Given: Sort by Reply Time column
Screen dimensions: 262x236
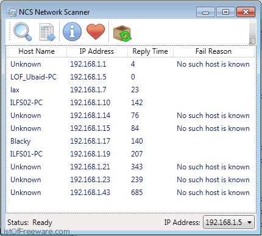Looking at the screenshot, I should coord(150,51).
